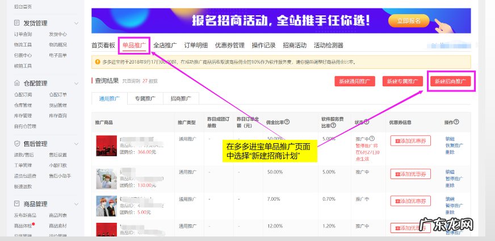This screenshot has height=241, width=495.
Task: Click the orange warning icon in the notice bar
Action: pos(98,62)
